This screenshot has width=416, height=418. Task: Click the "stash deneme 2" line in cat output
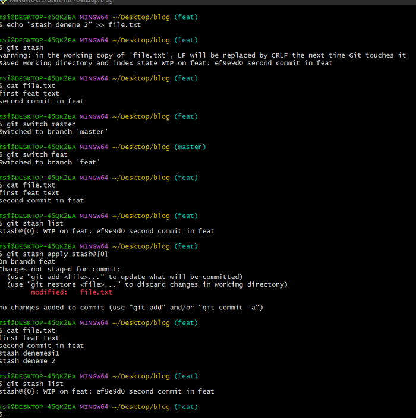click(x=27, y=361)
